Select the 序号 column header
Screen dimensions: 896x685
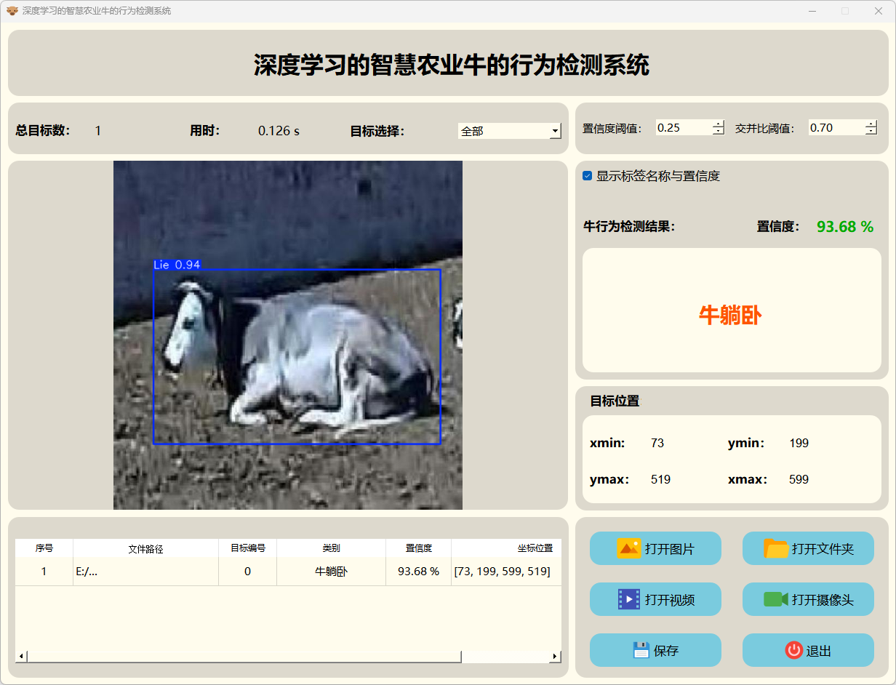(44, 548)
